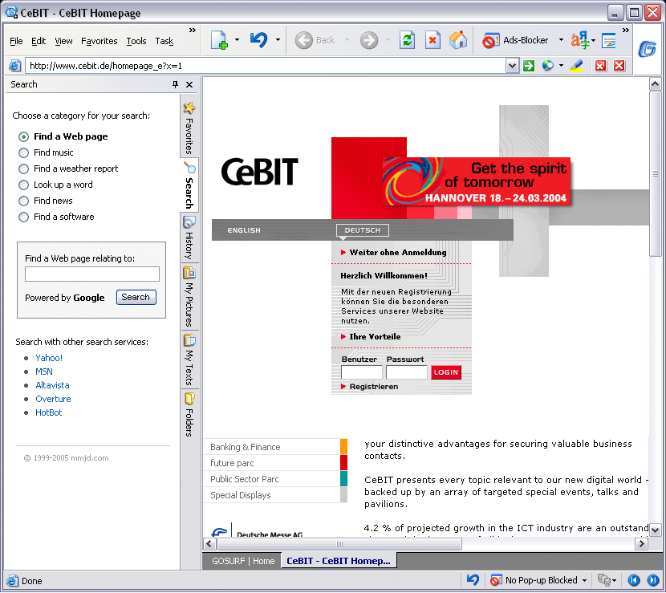666x593 pixels.
Task: Click the Forward arrow button
Action: coord(368,40)
